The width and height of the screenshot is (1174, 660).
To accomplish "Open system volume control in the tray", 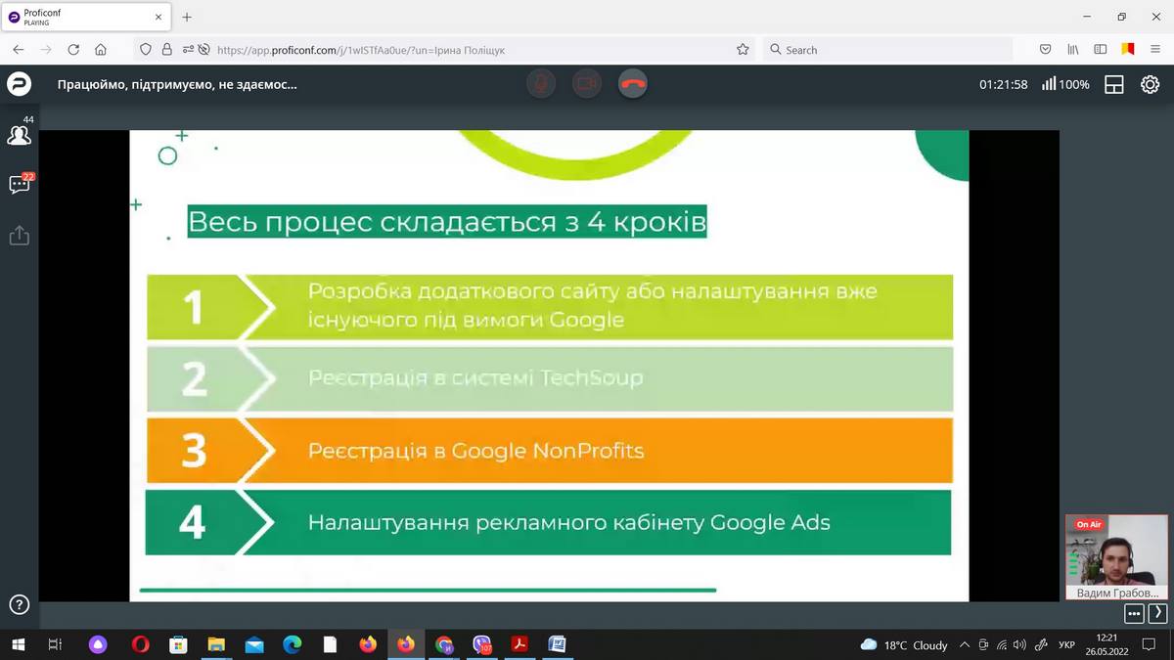I will 1019,645.
